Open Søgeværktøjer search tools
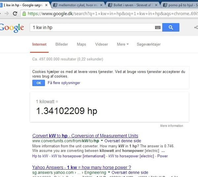This screenshot has width=198, height=177. pyautogui.click(x=148, y=44)
